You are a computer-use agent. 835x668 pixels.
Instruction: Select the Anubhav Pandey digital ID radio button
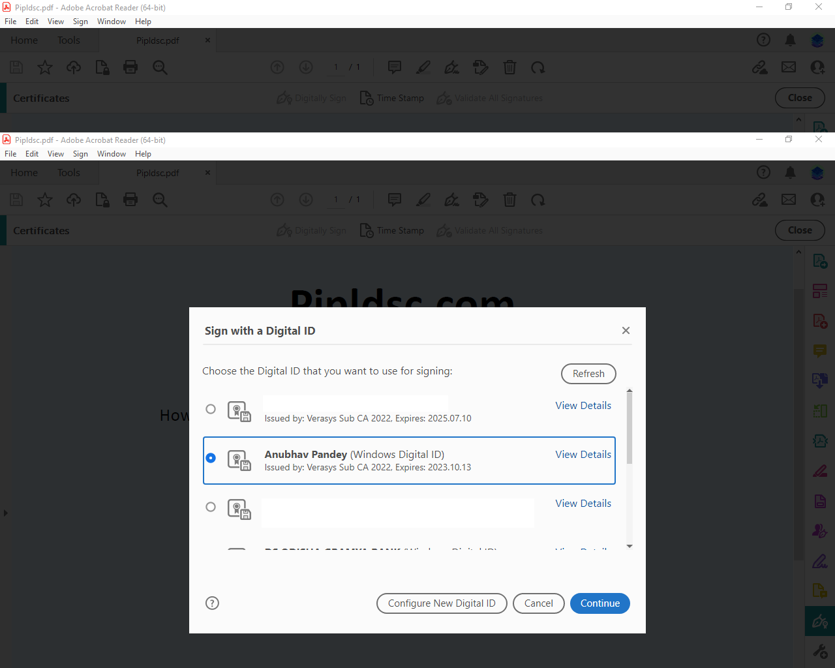[211, 458]
